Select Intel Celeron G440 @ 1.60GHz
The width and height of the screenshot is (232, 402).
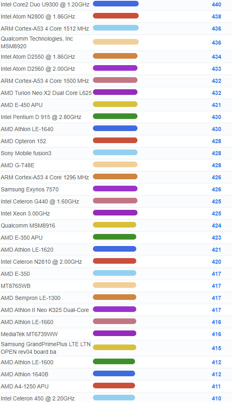click(40, 201)
